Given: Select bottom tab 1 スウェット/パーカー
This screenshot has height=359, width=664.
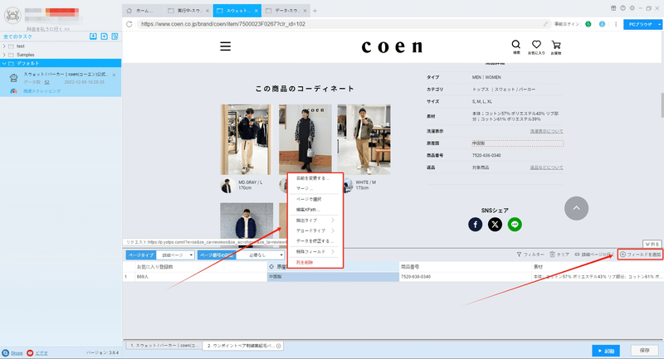Looking at the screenshot, I should click(163, 346).
